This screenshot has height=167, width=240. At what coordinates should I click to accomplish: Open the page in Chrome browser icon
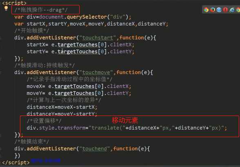pos(206,10)
